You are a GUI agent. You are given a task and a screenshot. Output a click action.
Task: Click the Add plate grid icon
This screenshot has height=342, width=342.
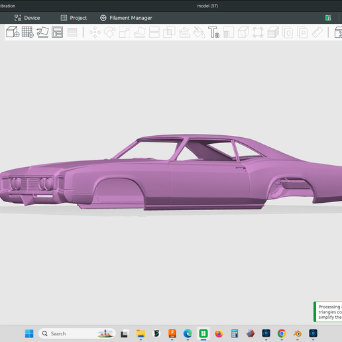(x=28, y=32)
